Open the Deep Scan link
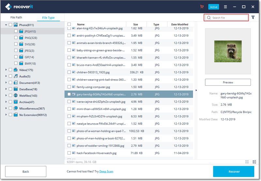The image size is (261, 181). (106, 172)
